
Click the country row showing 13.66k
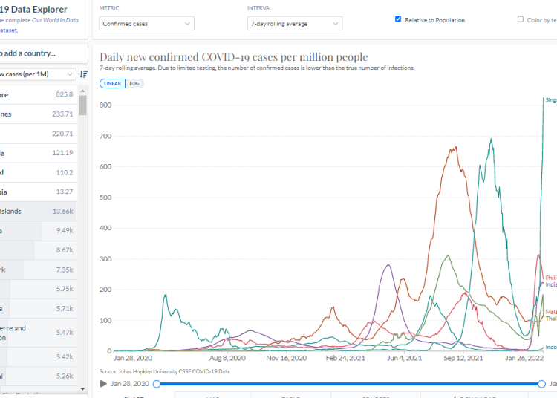[x=37, y=211]
